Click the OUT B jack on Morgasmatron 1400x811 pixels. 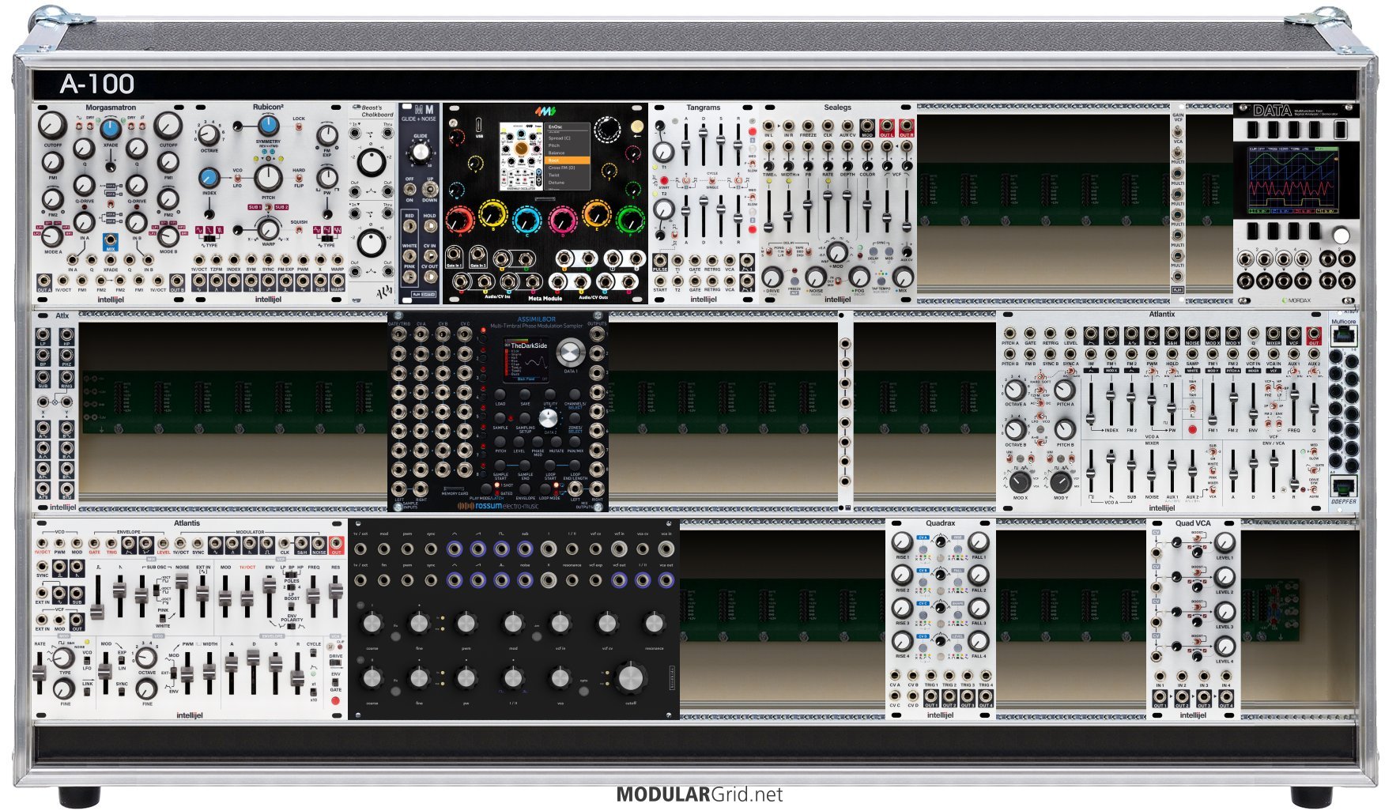click(177, 280)
